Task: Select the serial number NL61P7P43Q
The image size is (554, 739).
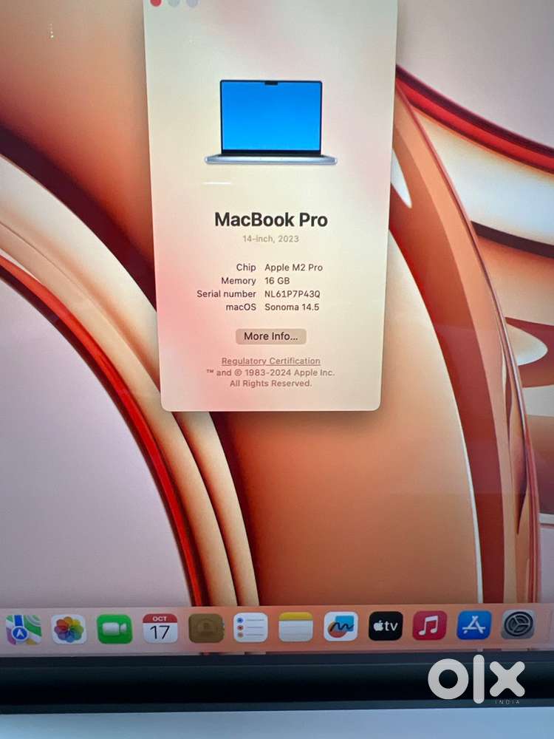Action: 293,294
